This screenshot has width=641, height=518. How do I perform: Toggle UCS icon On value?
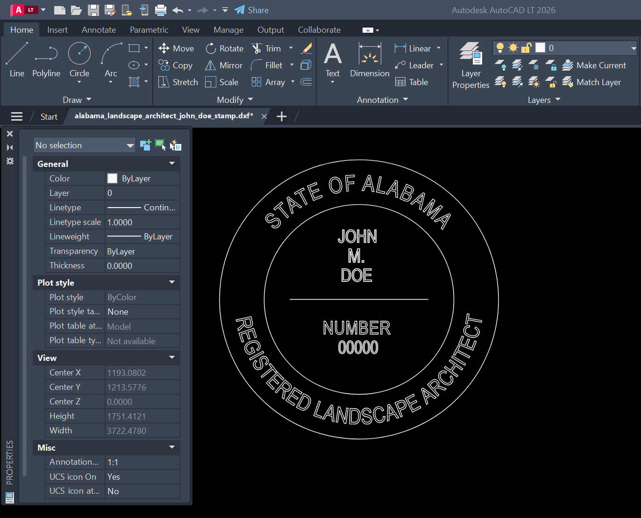pos(142,476)
